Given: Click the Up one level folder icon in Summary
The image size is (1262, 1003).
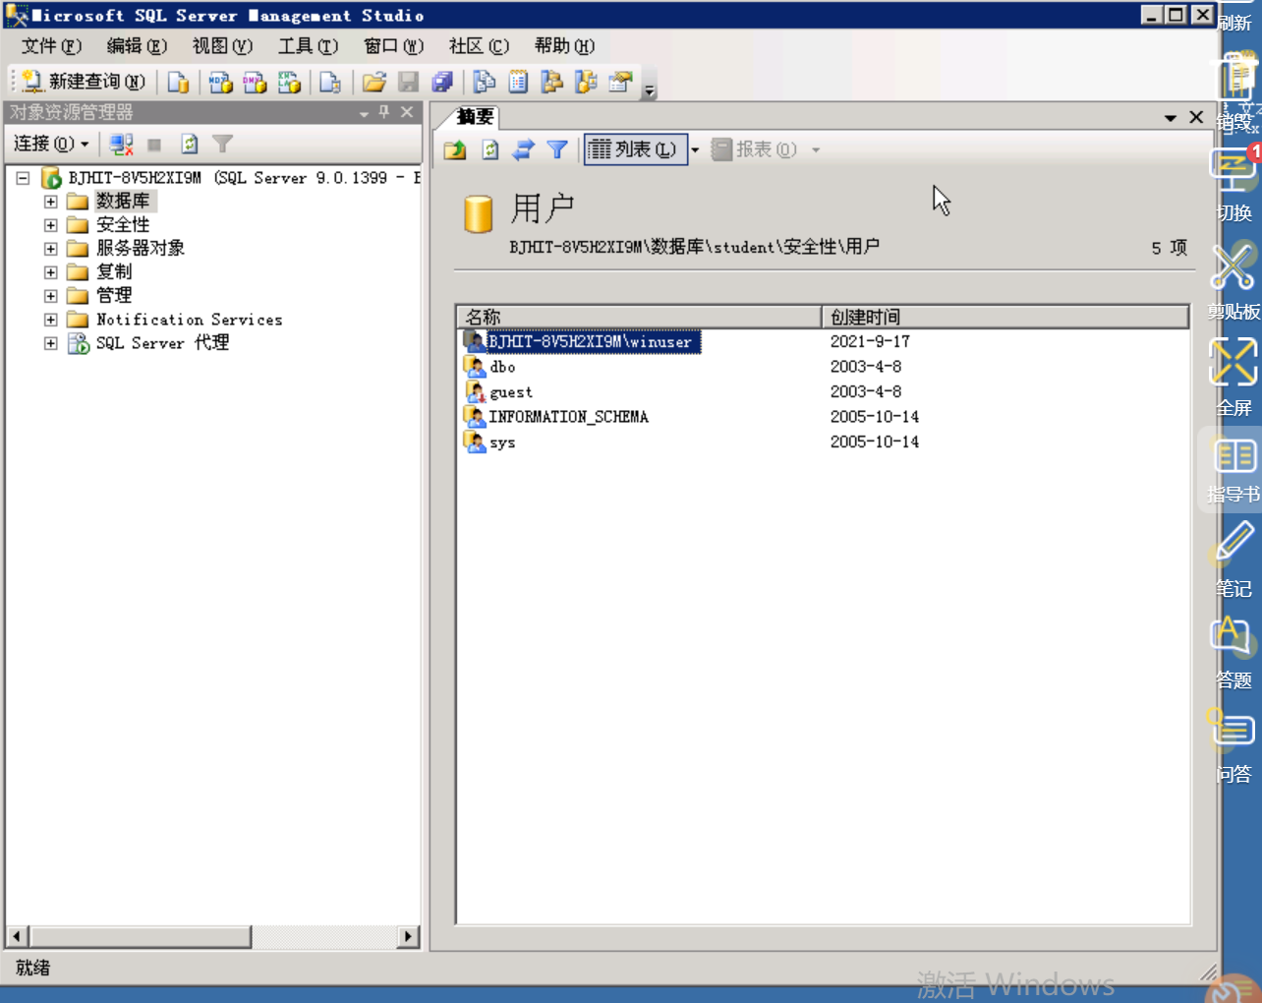Looking at the screenshot, I should click(455, 149).
